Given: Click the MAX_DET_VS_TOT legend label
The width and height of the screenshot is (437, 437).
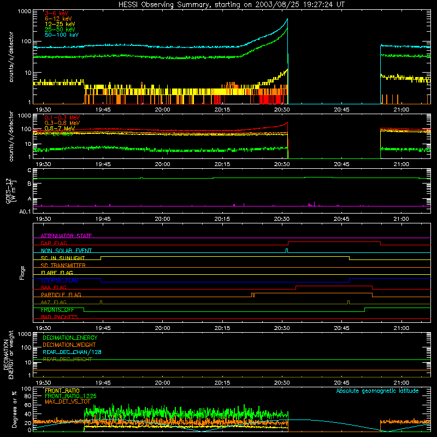Looking at the screenshot, I should pyautogui.click(x=68, y=401).
